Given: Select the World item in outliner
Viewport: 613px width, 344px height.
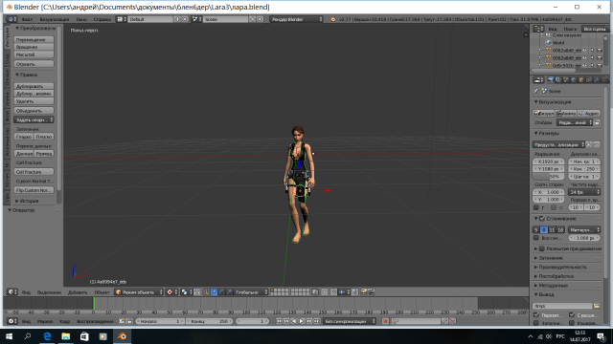Looking at the screenshot, I should (x=558, y=43).
